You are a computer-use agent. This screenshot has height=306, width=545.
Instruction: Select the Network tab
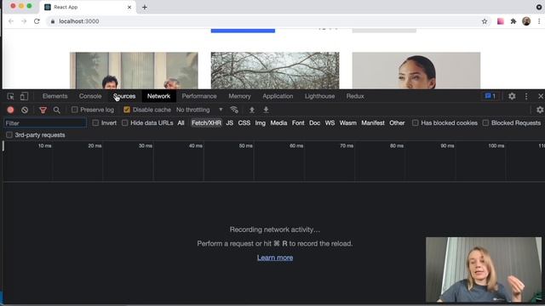(158, 96)
